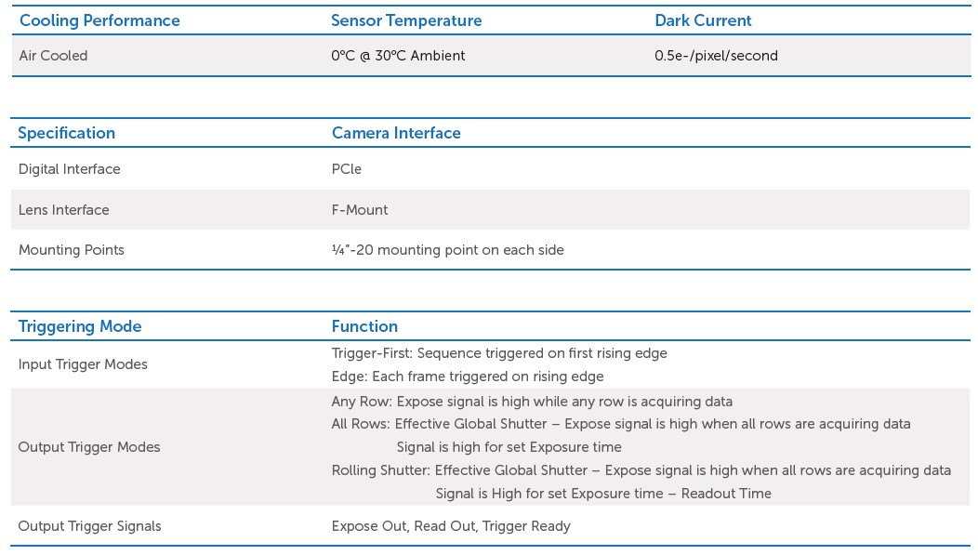Viewport: 978px width, 555px height.
Task: Click the Triggering Mode header
Action: [x=80, y=326]
